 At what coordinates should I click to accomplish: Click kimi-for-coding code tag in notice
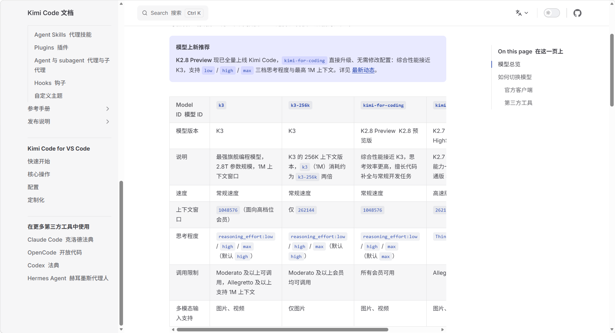pyautogui.click(x=304, y=60)
